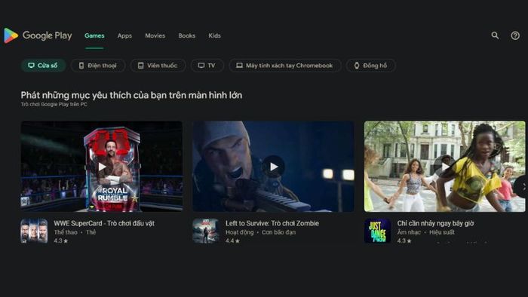Open the Left to Survive app icon
This screenshot has height=297, width=528.
[x=206, y=231]
